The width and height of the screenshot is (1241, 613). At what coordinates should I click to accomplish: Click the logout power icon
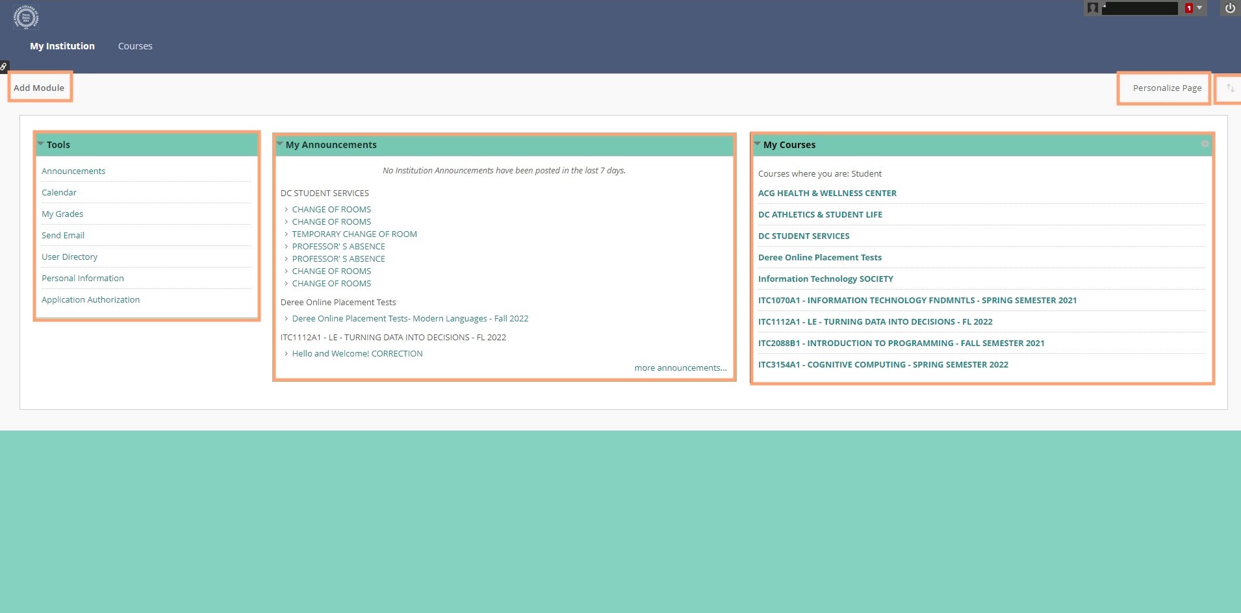pos(1230,8)
